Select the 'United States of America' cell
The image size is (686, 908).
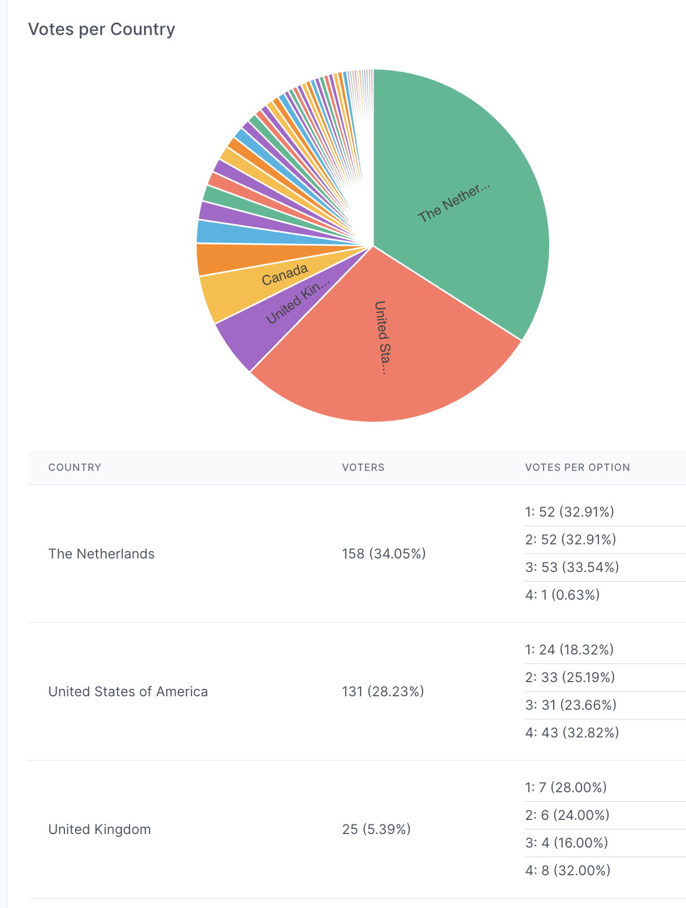pyautogui.click(x=128, y=692)
